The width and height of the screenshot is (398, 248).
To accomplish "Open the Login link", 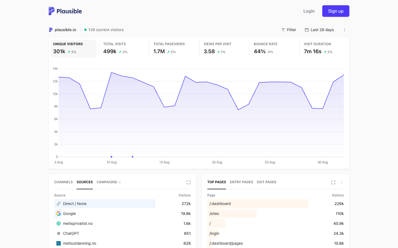I will (309, 11).
